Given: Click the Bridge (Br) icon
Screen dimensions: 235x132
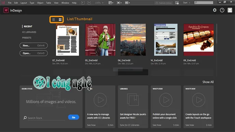Looking at the screenshot, I should [83, 3].
